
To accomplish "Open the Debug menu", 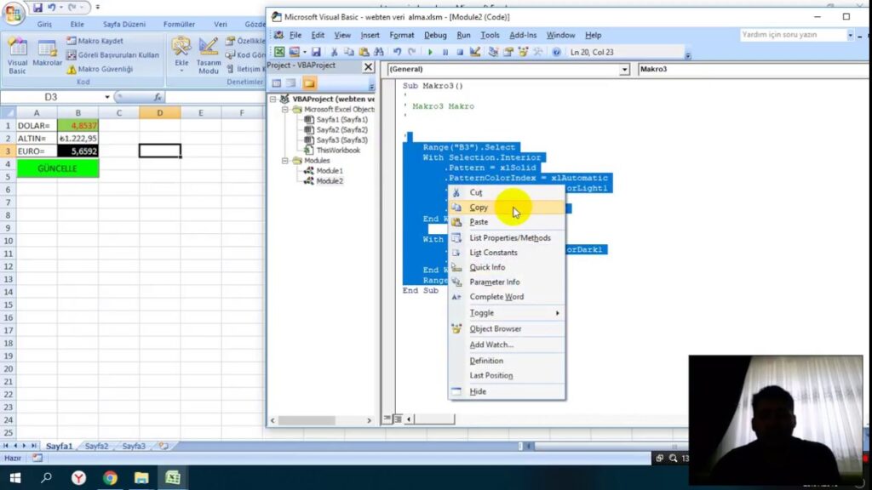I will [x=435, y=35].
